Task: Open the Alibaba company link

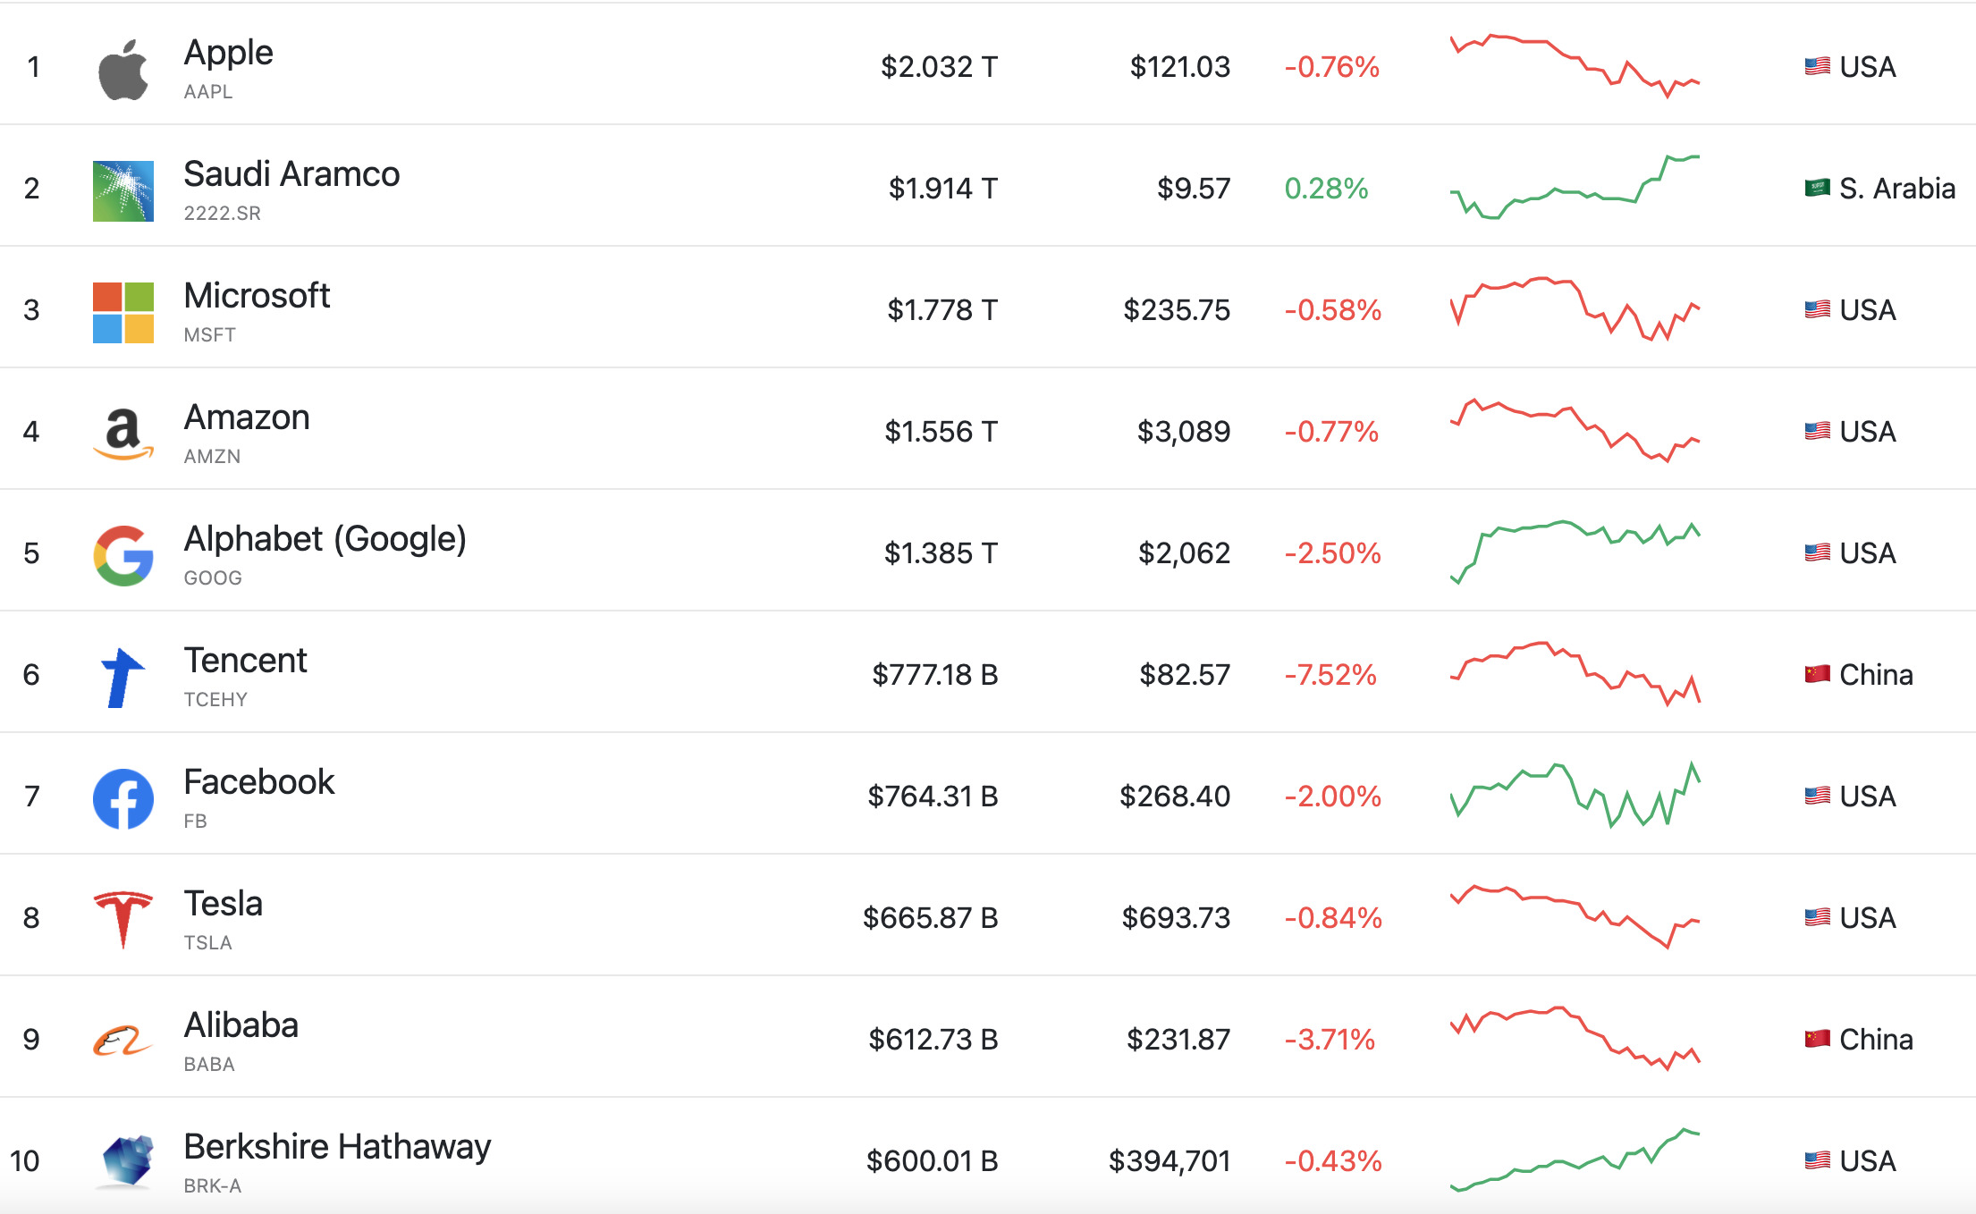Action: tap(241, 1025)
